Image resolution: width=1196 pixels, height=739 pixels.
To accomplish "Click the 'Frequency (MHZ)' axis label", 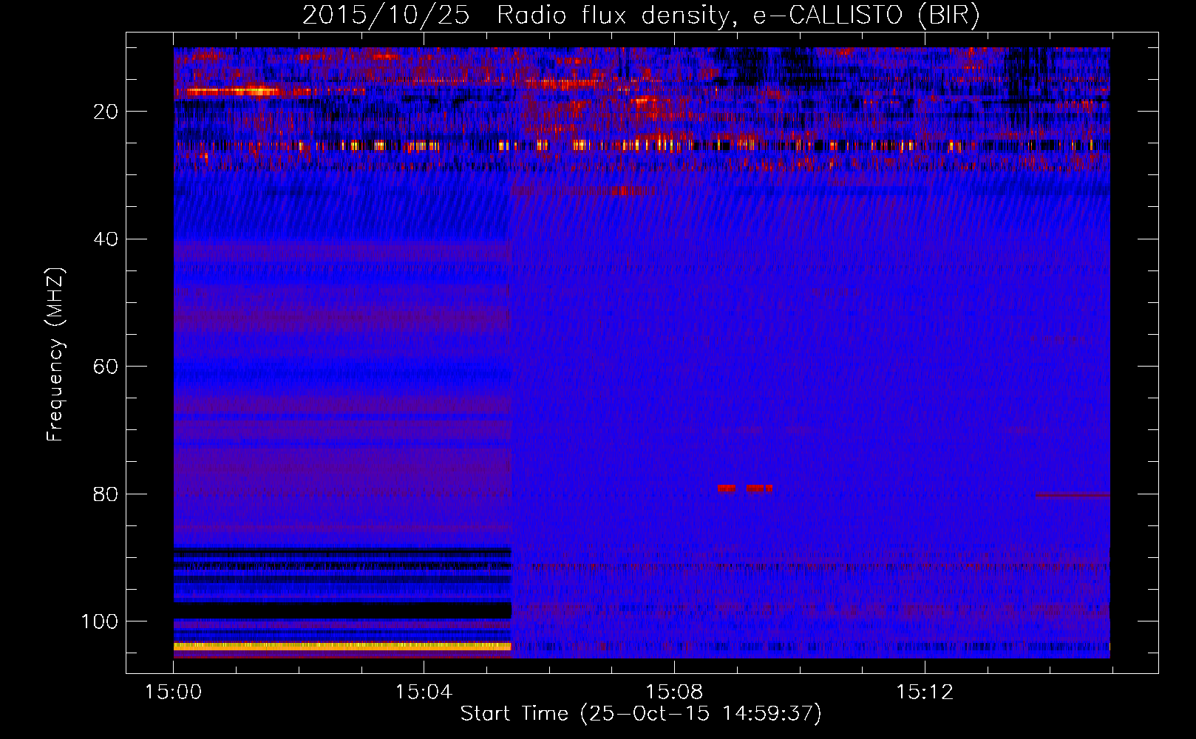I will [x=55, y=355].
